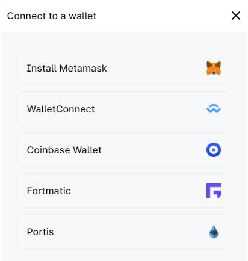
Task: Click the Portis droplet icon
Action: point(214,232)
